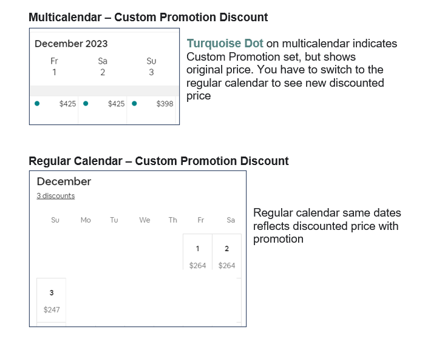Click the $425 price for Saturday
Screen dimensions: 442x344
pos(116,104)
